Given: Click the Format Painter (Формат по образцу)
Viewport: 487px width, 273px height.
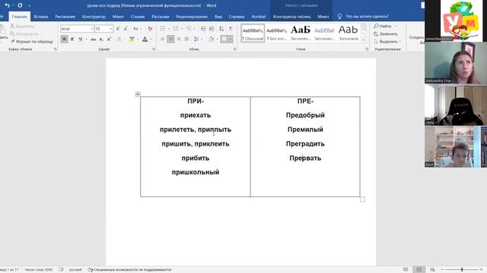Looking at the screenshot, I should (31, 41).
